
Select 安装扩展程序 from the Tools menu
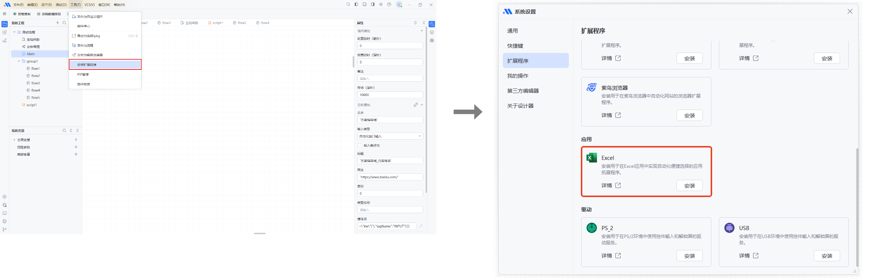105,65
